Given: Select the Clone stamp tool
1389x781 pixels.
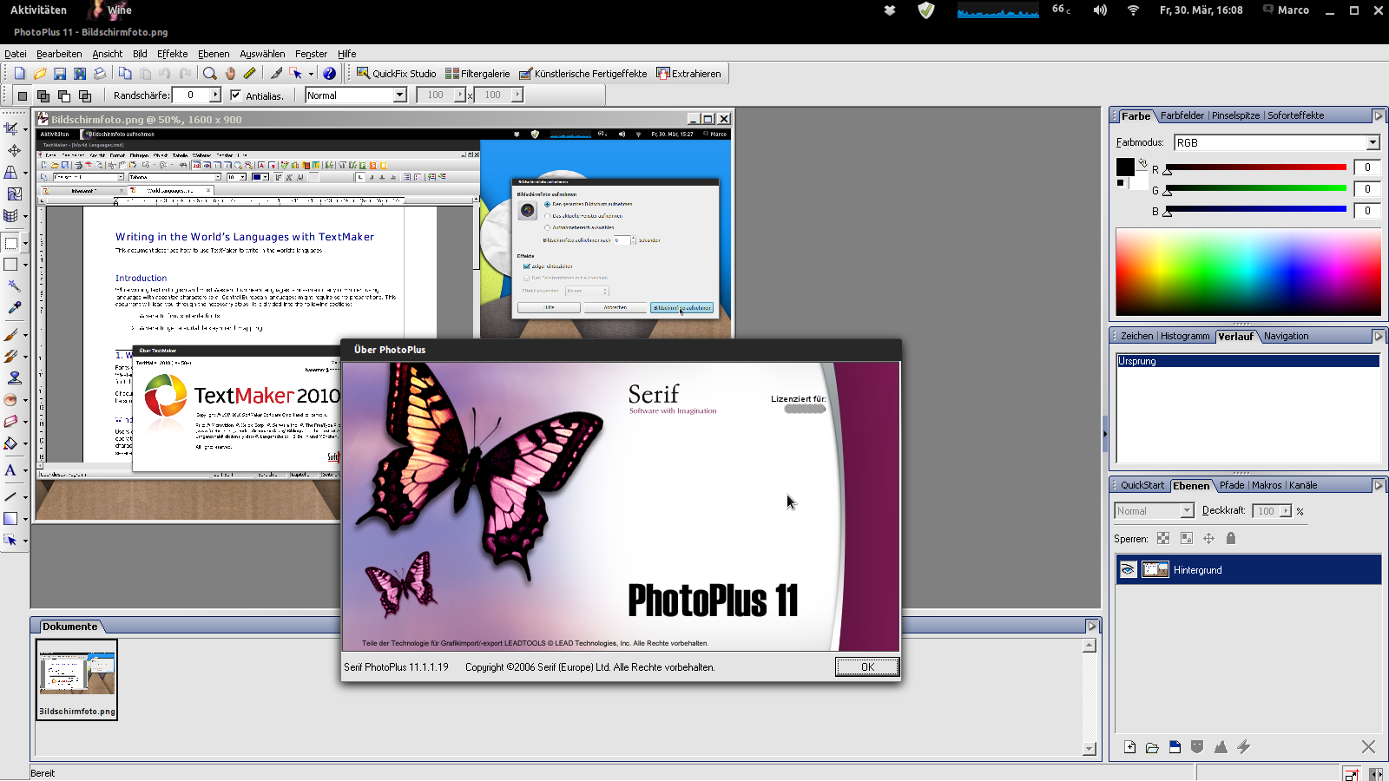Looking at the screenshot, I should [14, 378].
